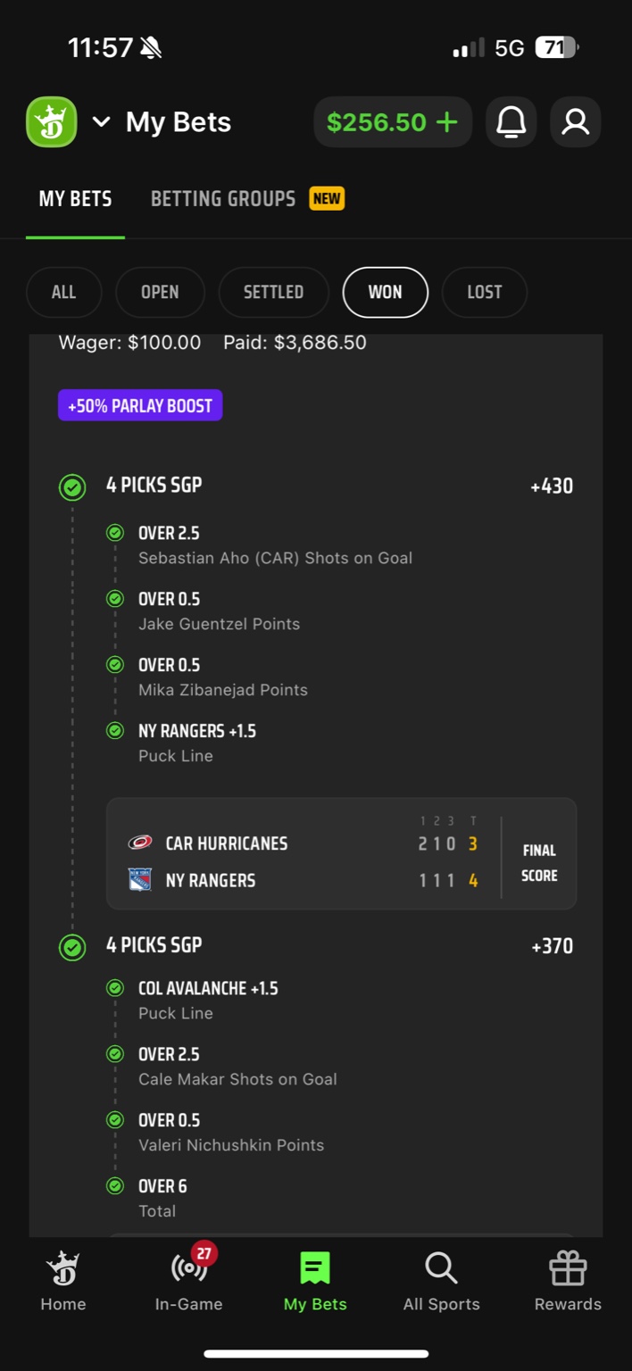632x1371 pixels.
Task: Switch to the Betting Groups tab
Action: pyautogui.click(x=223, y=198)
